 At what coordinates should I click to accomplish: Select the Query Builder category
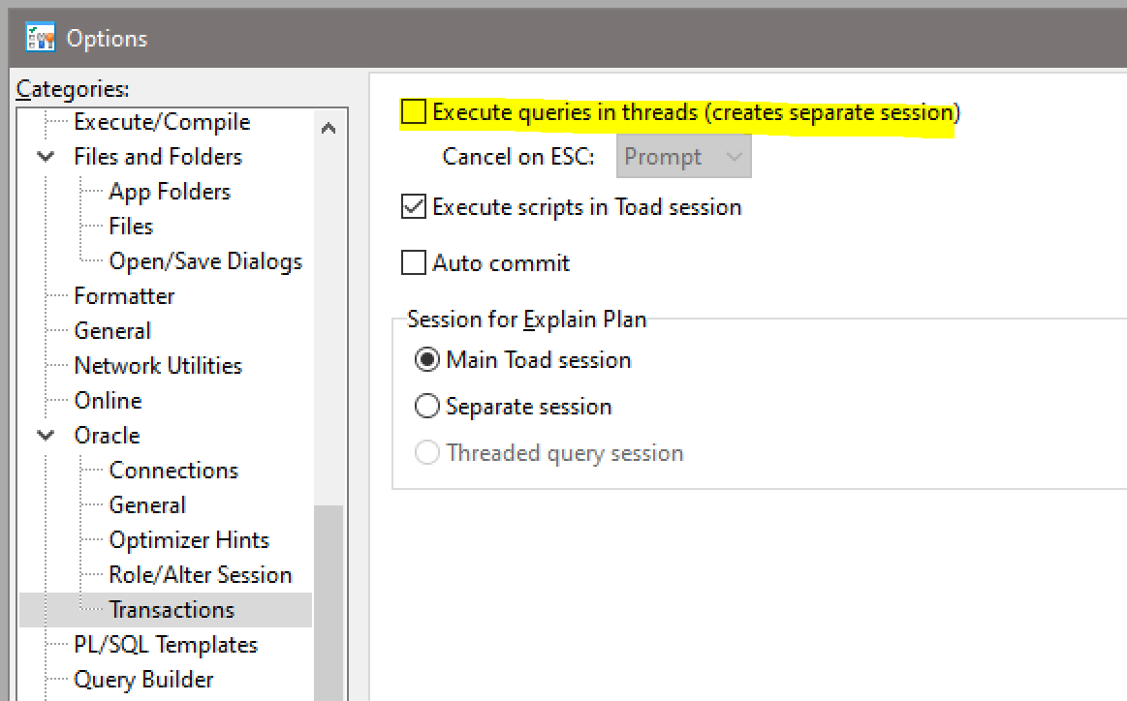click(143, 680)
